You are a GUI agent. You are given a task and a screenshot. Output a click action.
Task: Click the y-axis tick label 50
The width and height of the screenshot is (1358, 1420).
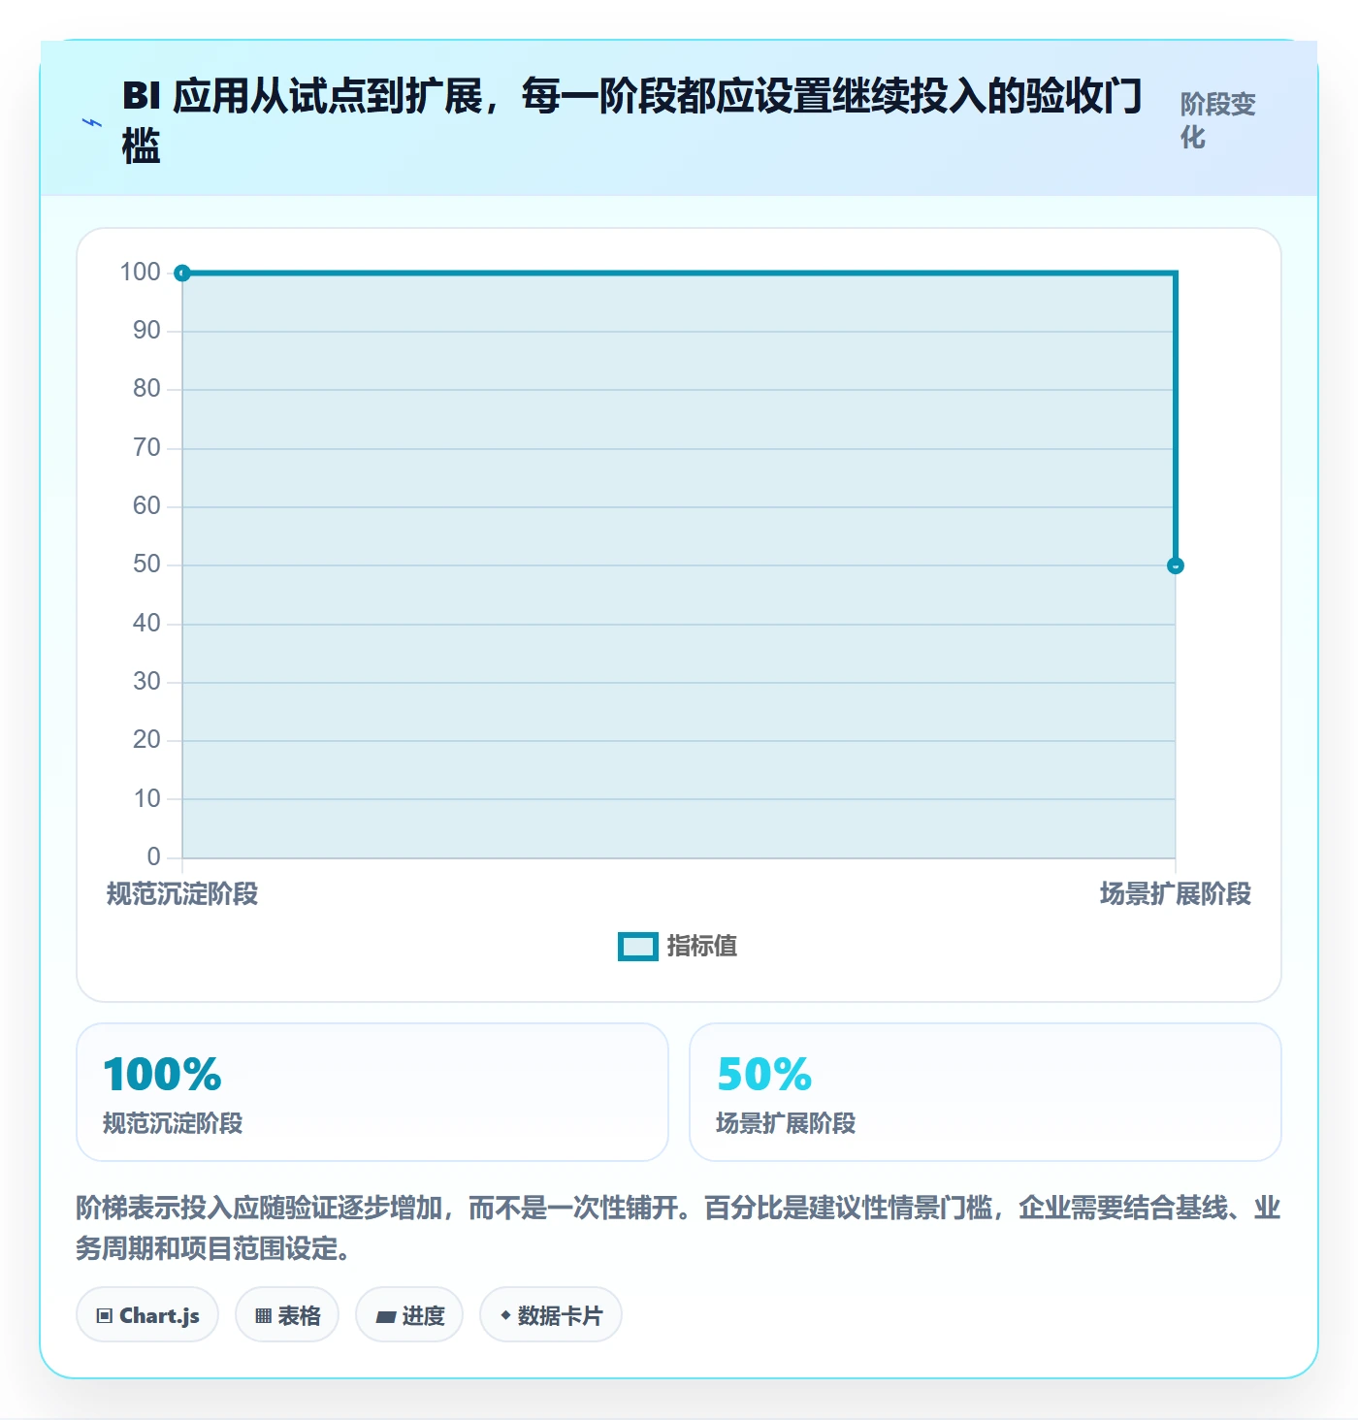point(146,565)
